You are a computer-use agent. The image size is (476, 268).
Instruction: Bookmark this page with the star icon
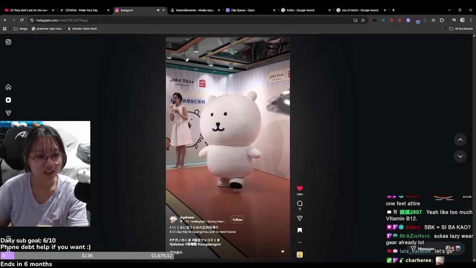click(x=363, y=20)
